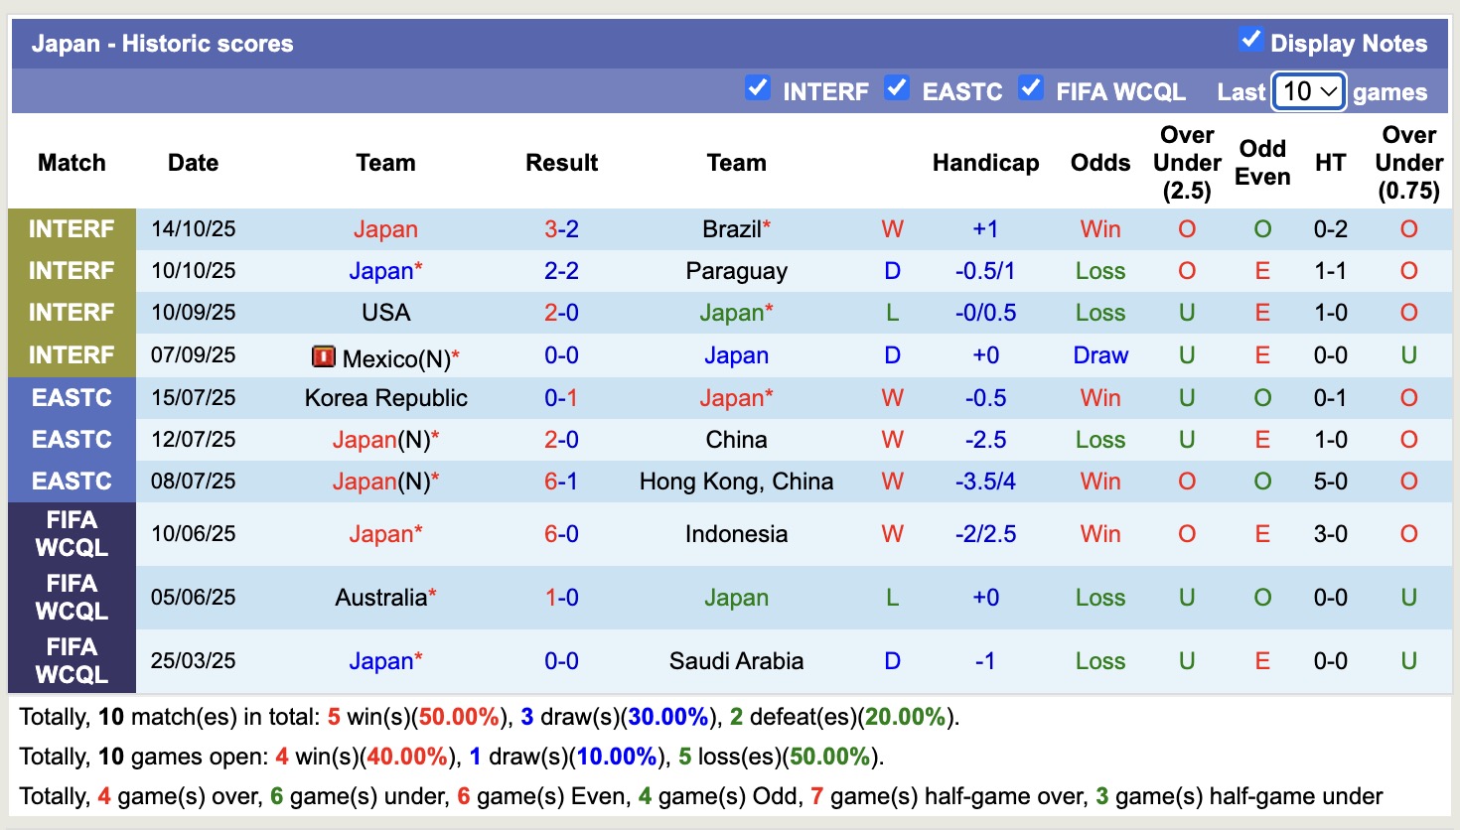
Task: Click the Paraguay team name
Action: [x=736, y=271]
